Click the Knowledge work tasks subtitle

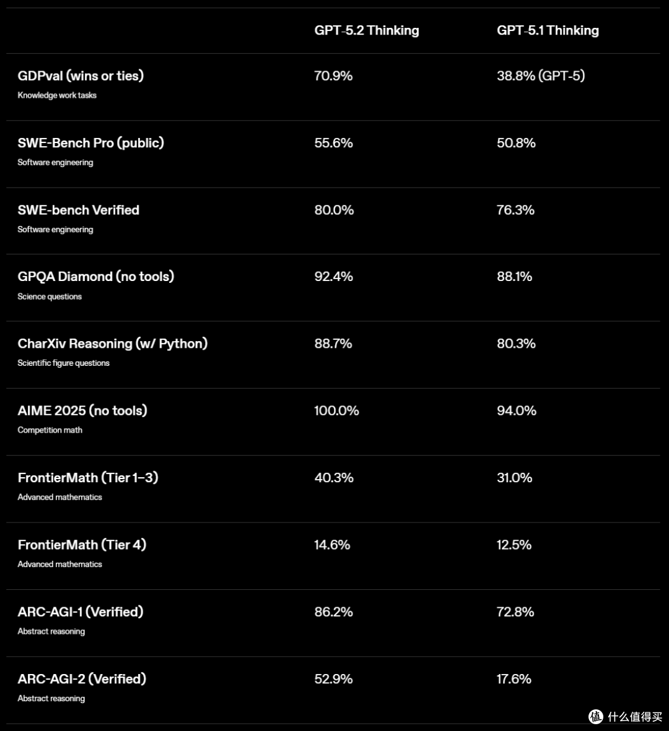(57, 95)
